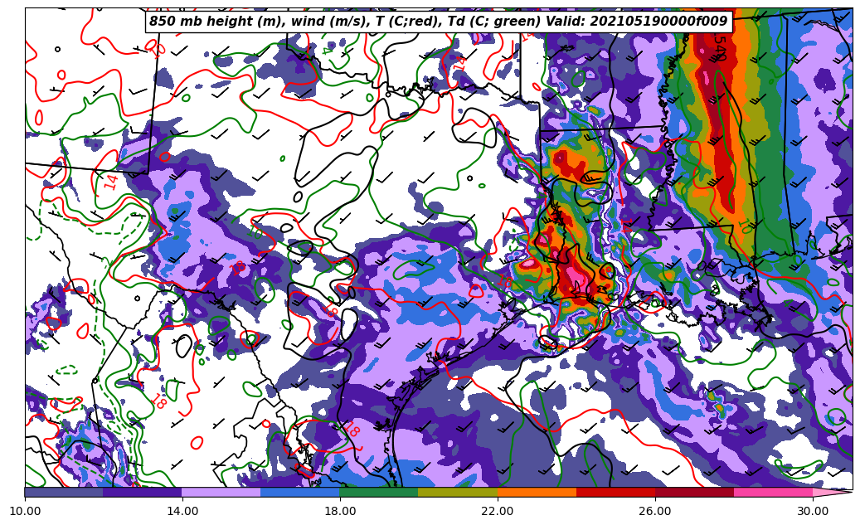The image size is (860, 525).
Task: Select the hot pink colorbar segment ending at 30.00
Action: click(x=774, y=492)
